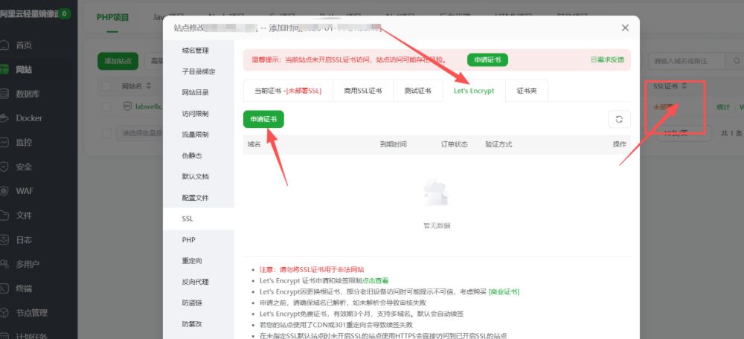The image size is (744, 339).
Task: Open Docker from the left sidebar
Action: tap(29, 117)
